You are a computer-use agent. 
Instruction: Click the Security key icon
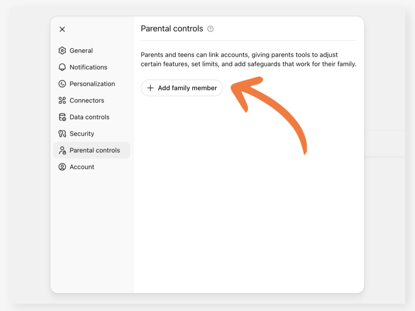62,134
